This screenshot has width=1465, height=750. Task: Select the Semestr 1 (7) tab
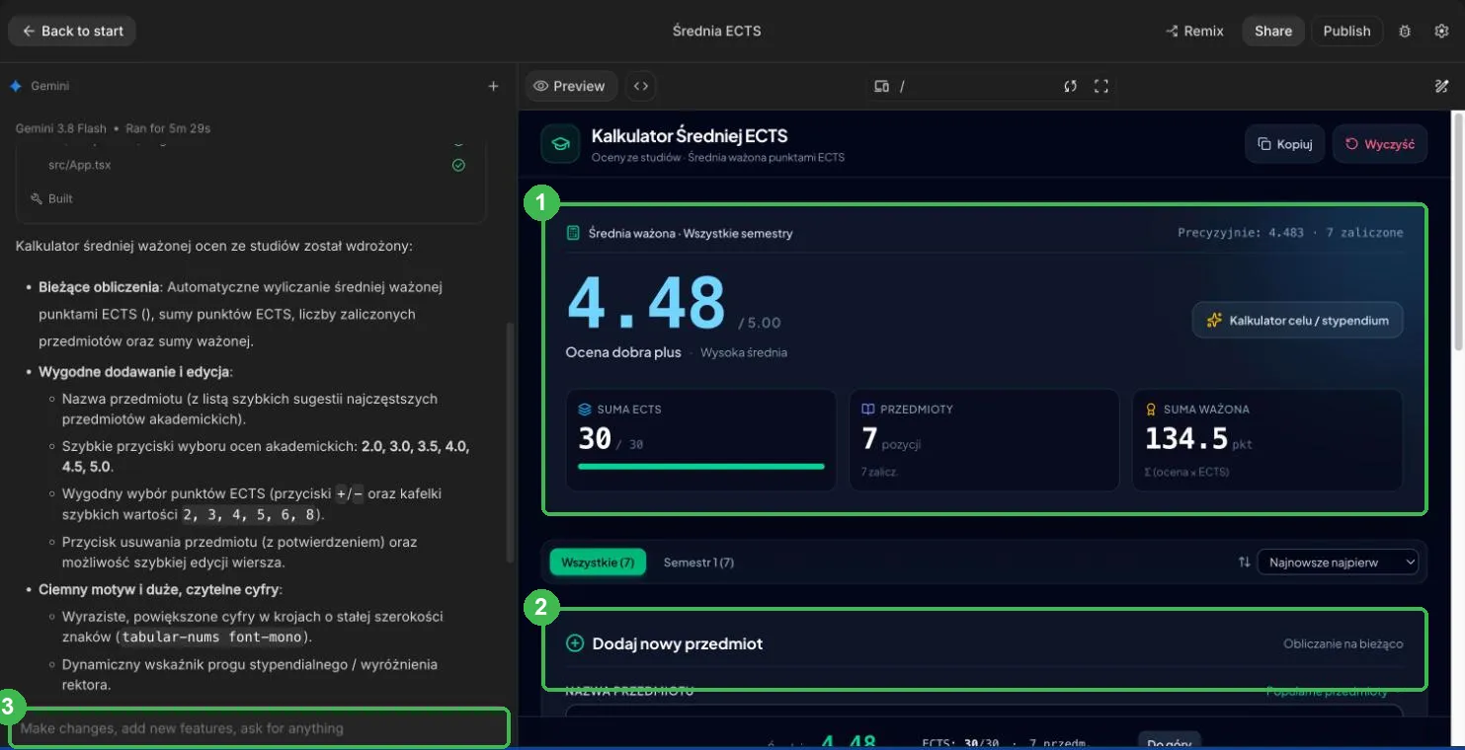698,562
